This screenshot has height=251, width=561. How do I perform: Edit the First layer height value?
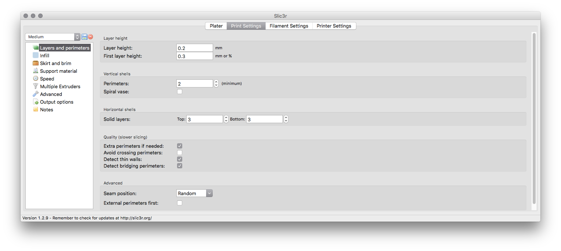click(195, 55)
